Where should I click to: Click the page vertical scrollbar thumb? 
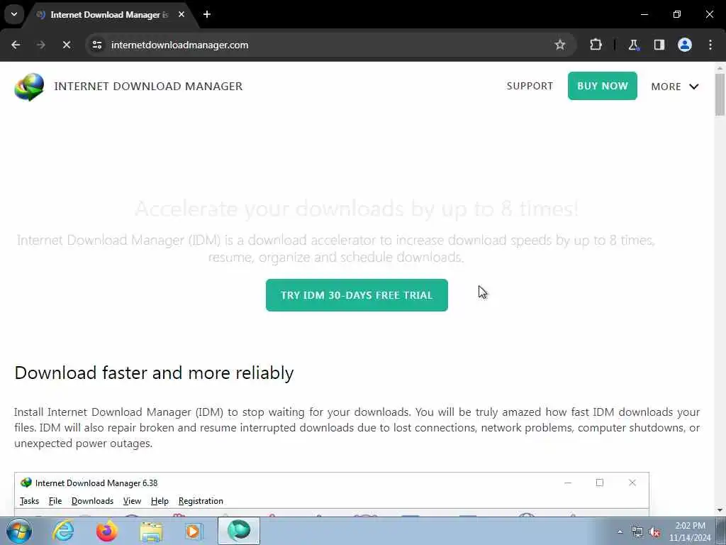[x=720, y=94]
